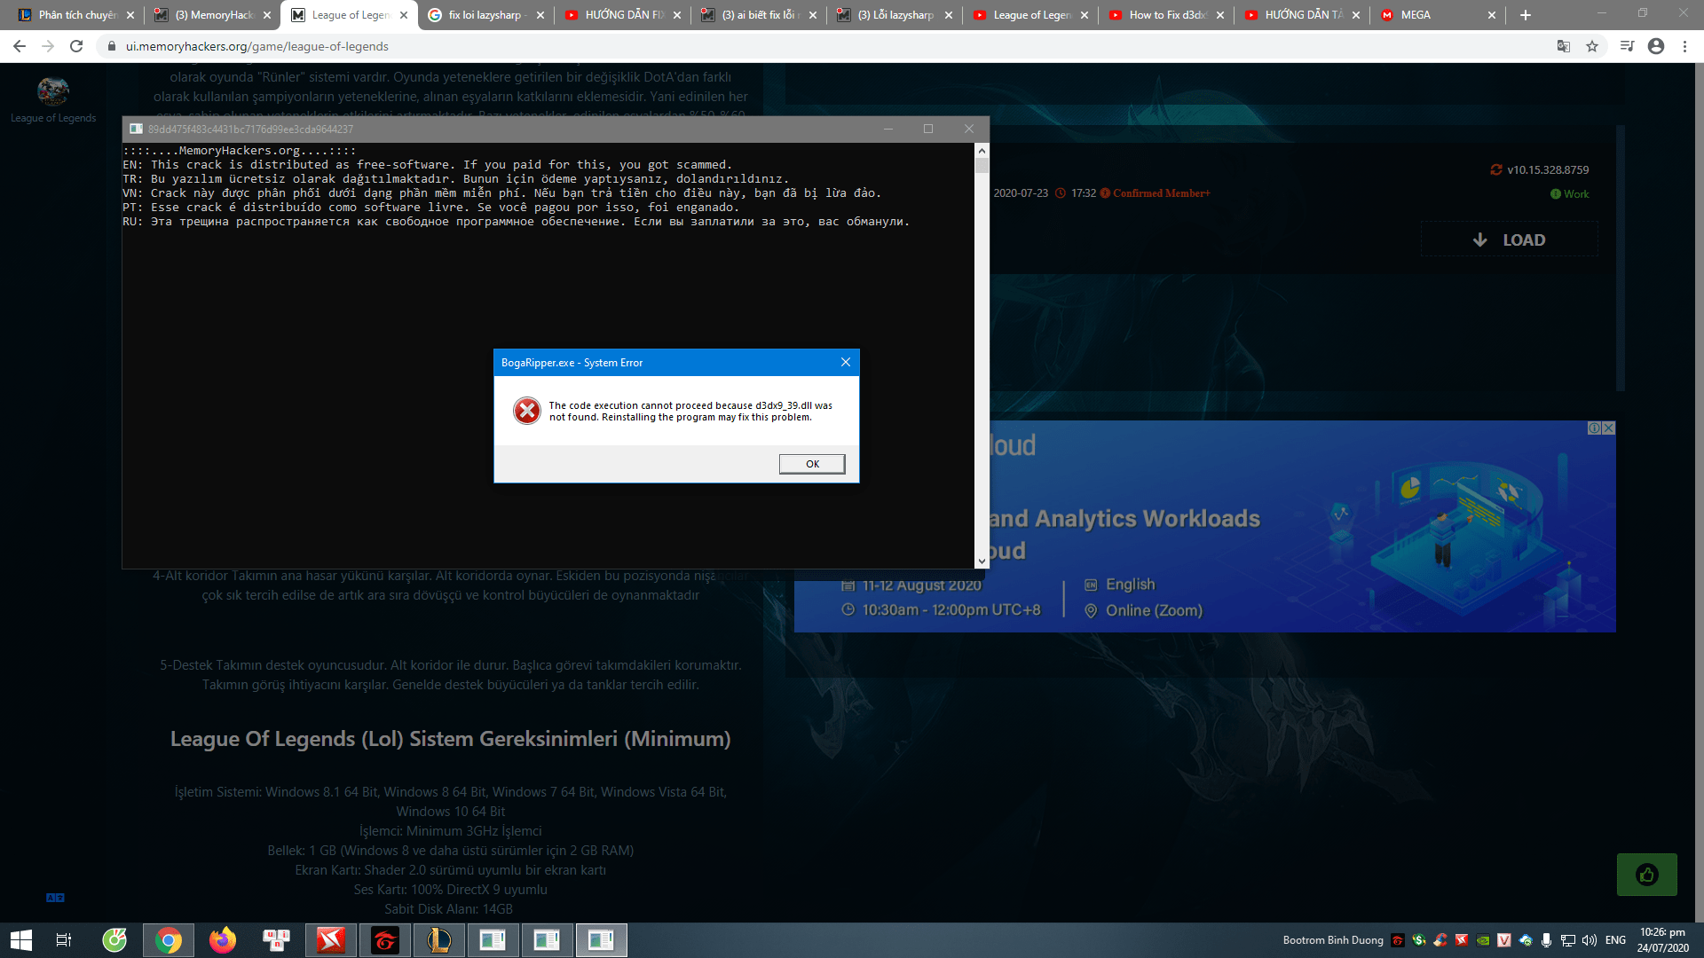The height and width of the screenshot is (958, 1704).
Task: Open the Google Translate icon in the address bar
Action: [x=1564, y=46]
